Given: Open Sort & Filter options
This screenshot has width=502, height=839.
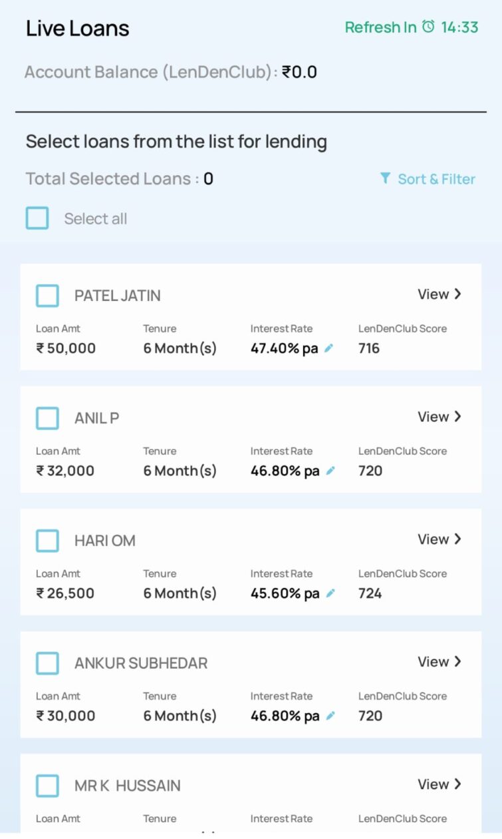Looking at the screenshot, I should coord(436,179).
